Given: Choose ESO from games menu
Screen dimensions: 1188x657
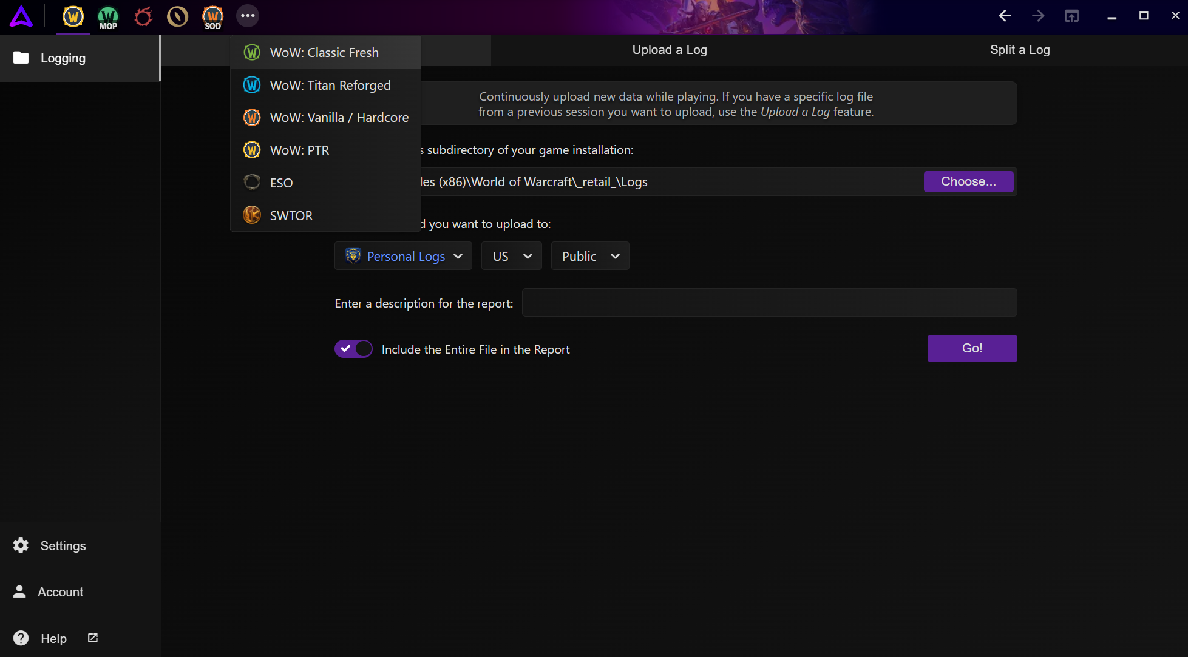Looking at the screenshot, I should 325,183.
